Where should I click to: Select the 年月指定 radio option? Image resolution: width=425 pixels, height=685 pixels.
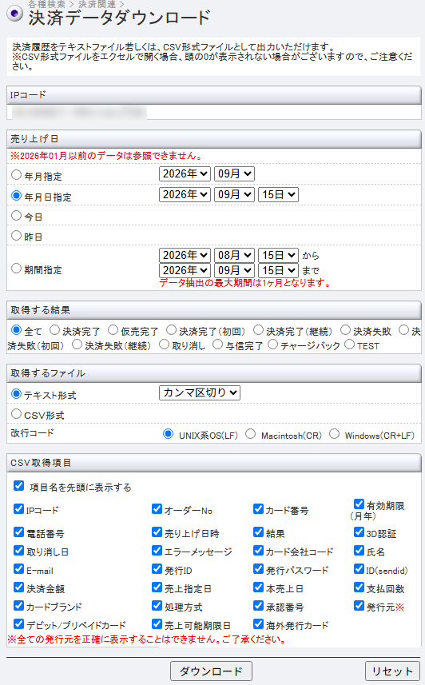point(16,175)
